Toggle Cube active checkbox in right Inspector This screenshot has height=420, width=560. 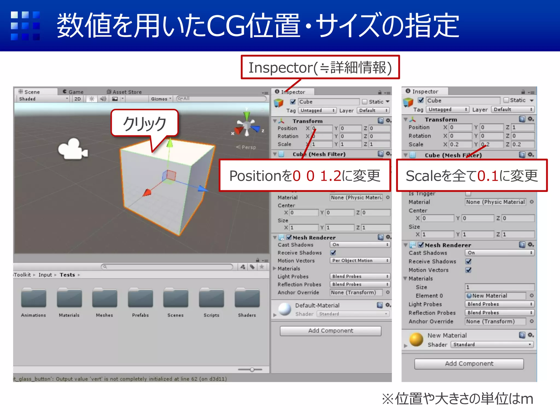(421, 100)
